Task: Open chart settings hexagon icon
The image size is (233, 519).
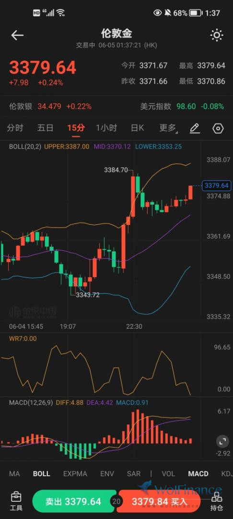Action: click(218, 128)
